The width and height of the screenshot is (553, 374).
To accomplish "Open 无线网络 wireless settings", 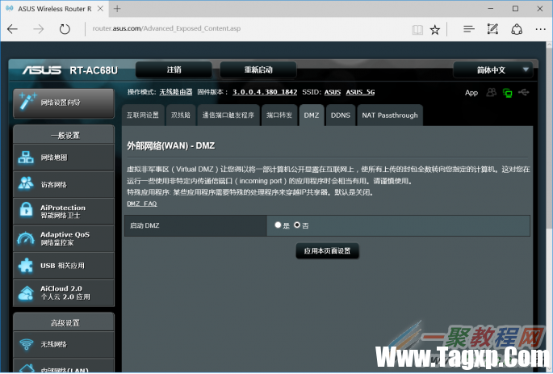I will [x=64, y=344].
